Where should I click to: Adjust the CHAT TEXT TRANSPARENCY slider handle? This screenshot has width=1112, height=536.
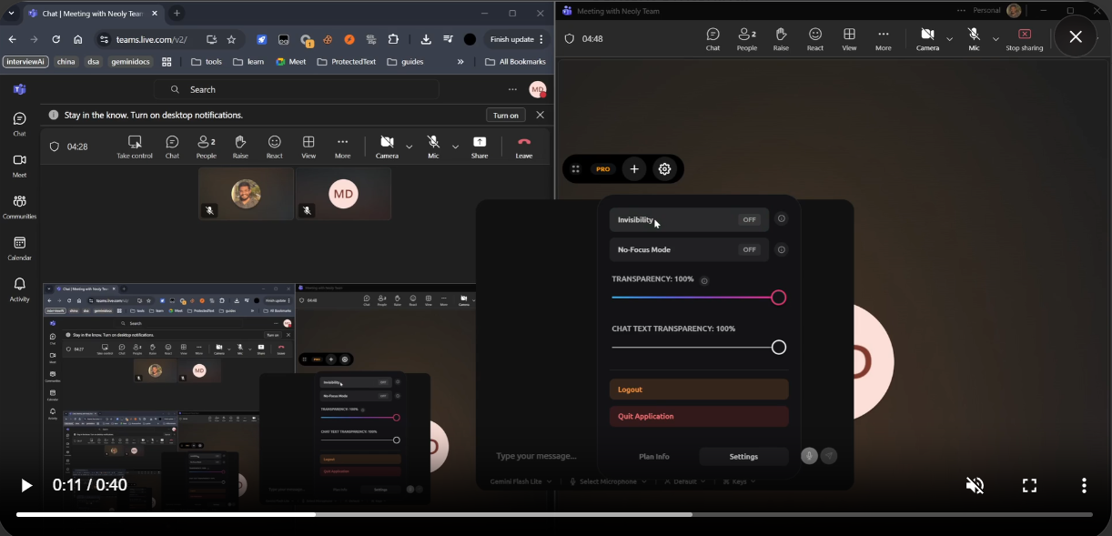pos(778,348)
